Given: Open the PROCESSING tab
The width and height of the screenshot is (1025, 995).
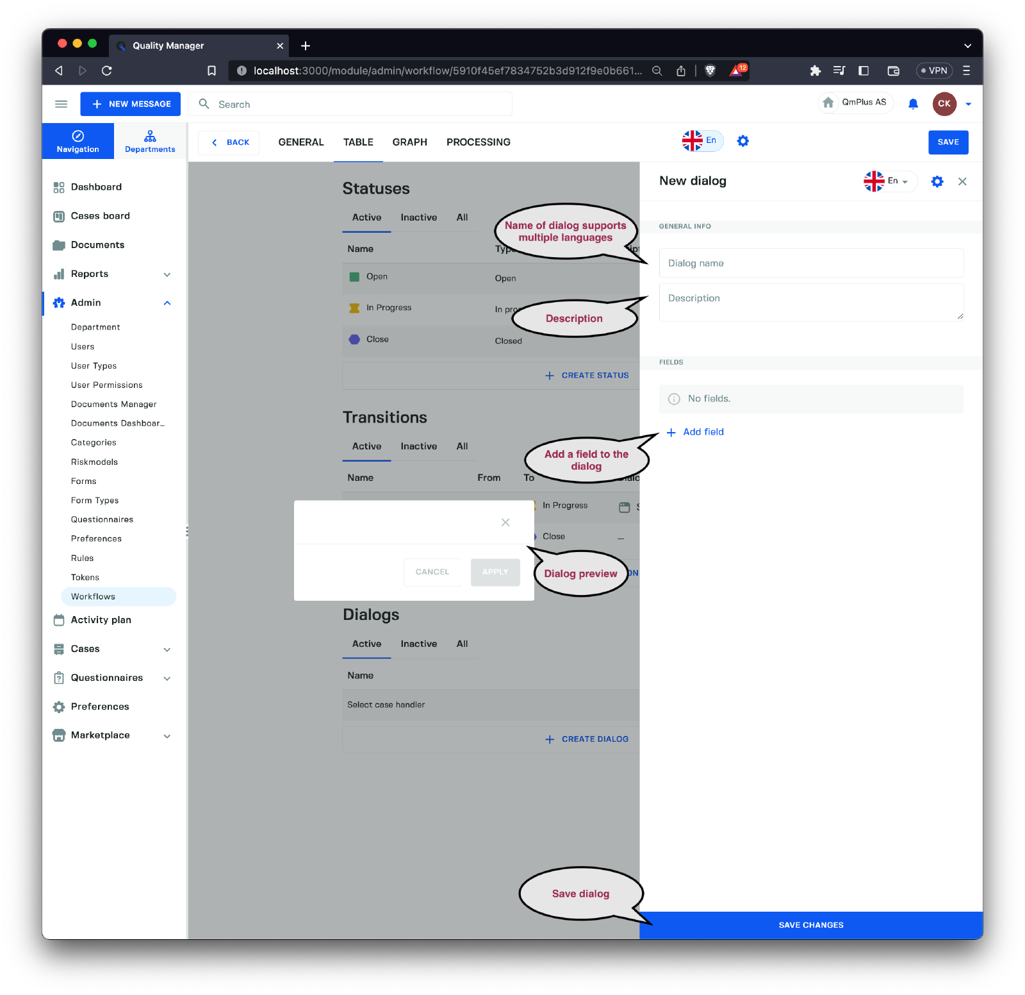Looking at the screenshot, I should 478,142.
